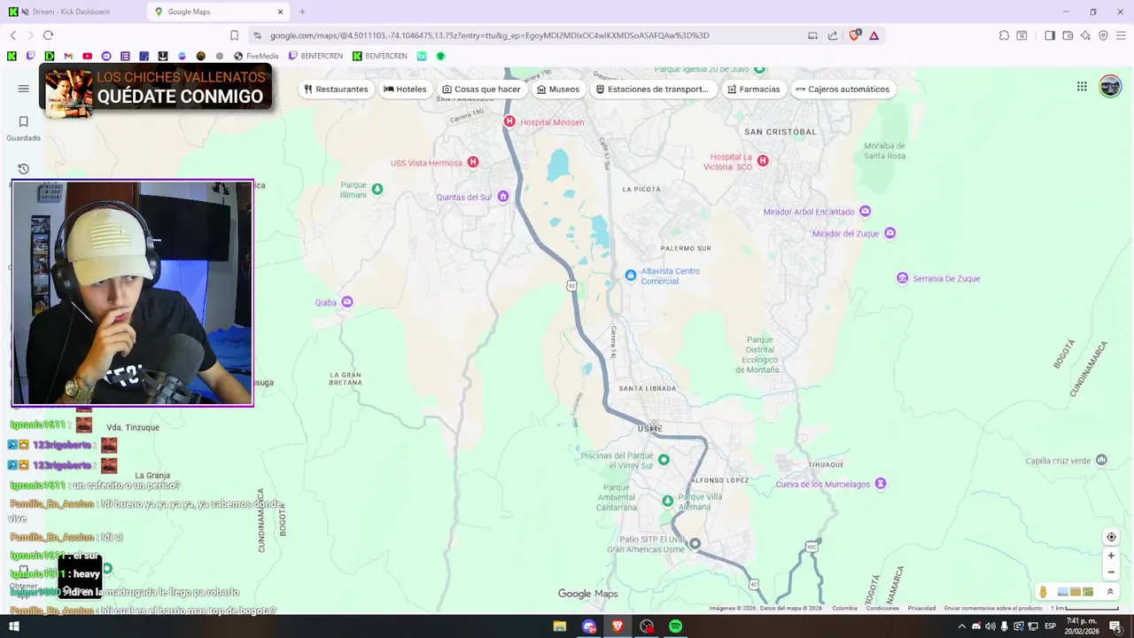Click the Serrania De Zuque marker
1134x638 pixels.
[x=903, y=278]
